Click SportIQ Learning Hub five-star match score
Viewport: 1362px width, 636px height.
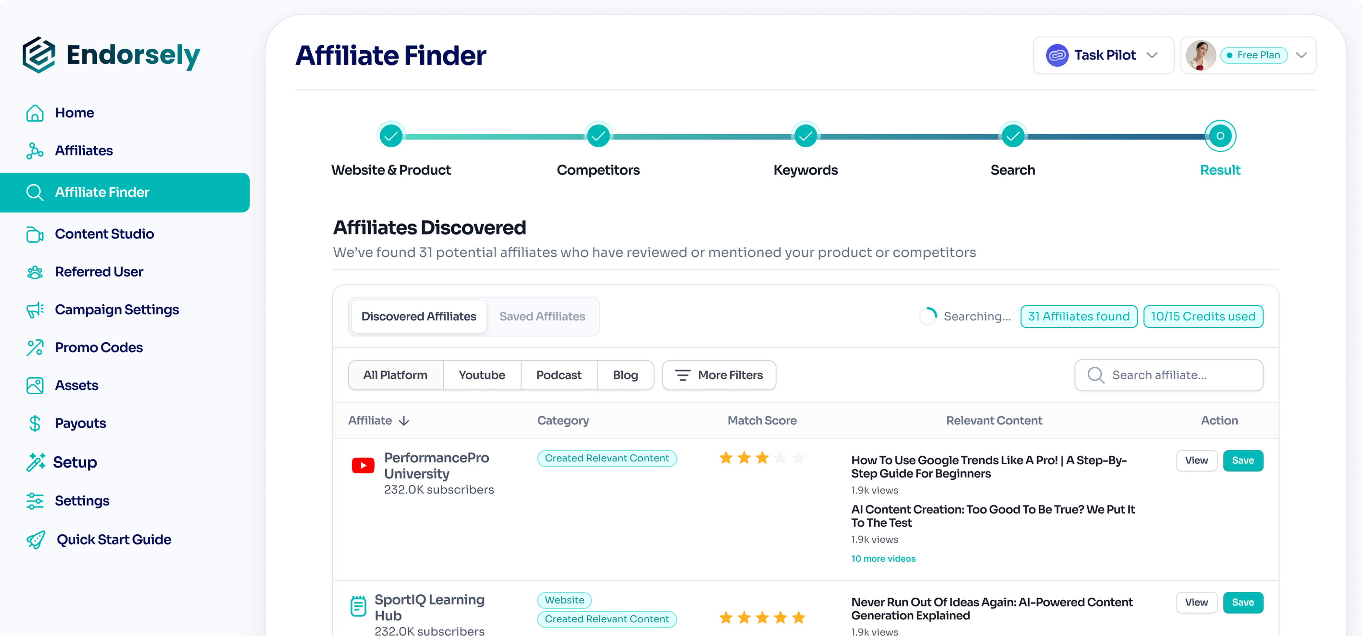coord(761,618)
